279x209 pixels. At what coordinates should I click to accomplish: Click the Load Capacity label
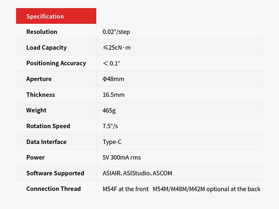[46, 48]
